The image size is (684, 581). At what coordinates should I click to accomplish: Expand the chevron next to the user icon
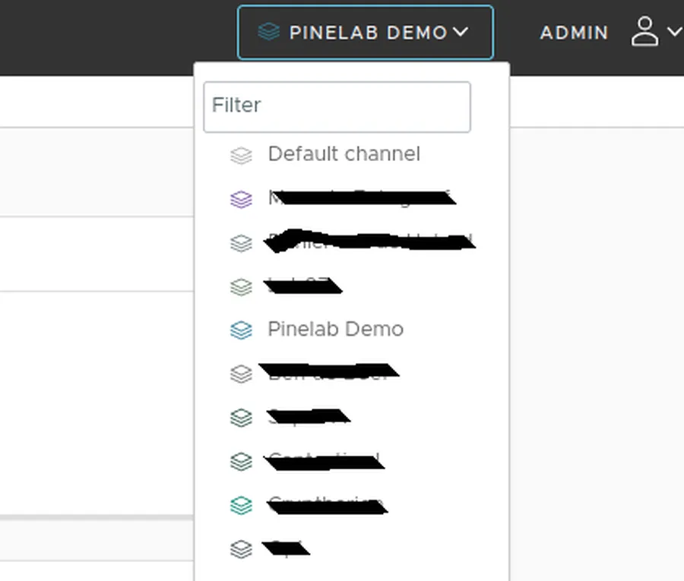pos(674,32)
